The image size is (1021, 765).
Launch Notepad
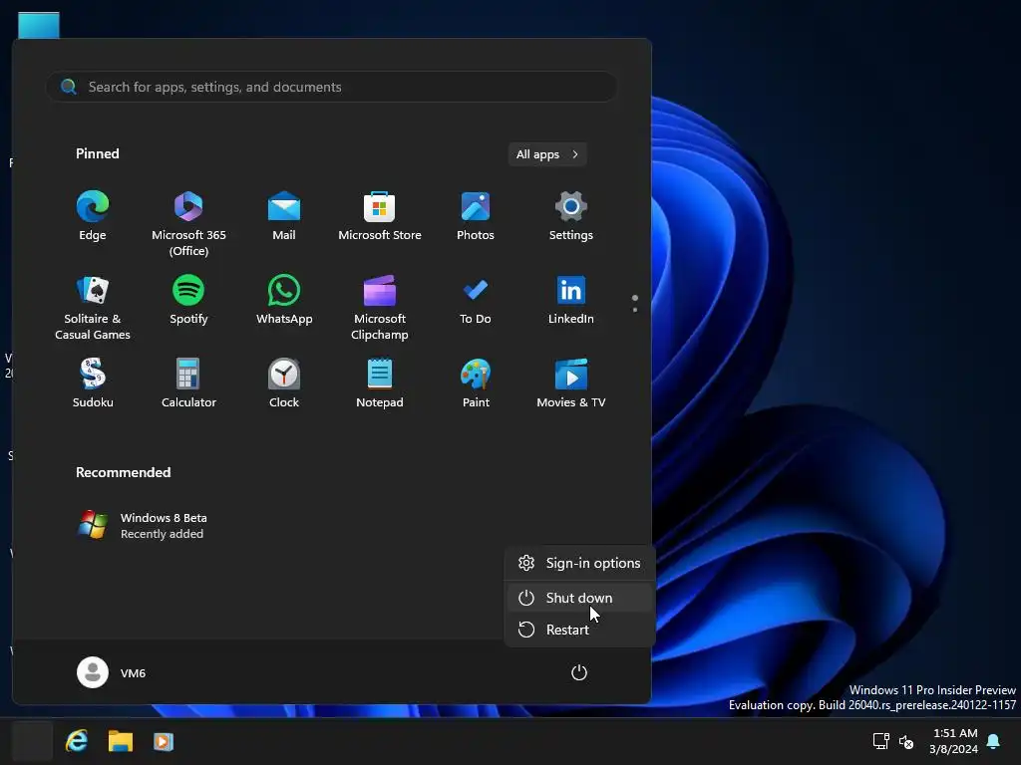380,383
